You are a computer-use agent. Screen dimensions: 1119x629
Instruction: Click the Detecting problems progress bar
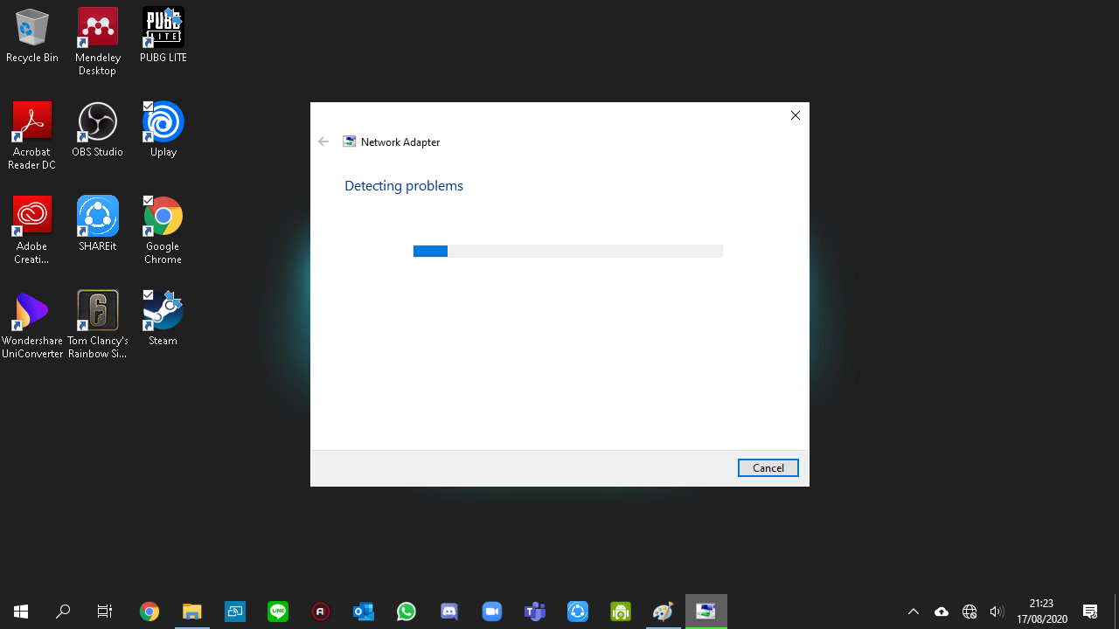pyautogui.click(x=568, y=252)
